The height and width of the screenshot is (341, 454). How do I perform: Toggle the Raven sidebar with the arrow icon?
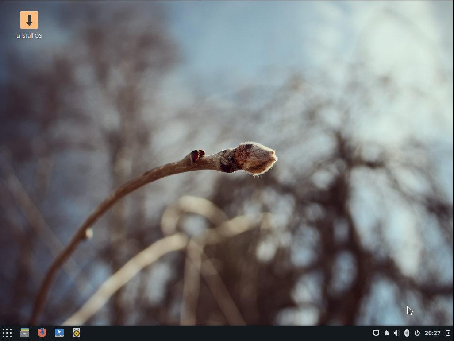[x=448, y=333]
